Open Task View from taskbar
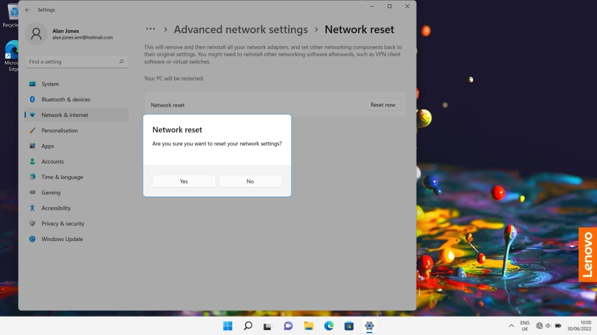Viewport: 597px width, 335px height. [268, 326]
